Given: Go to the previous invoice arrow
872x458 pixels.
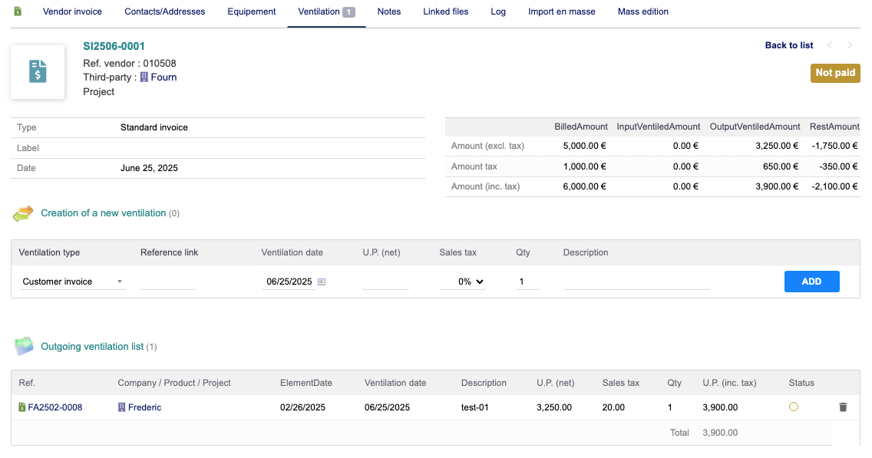Looking at the screenshot, I should pyautogui.click(x=830, y=45).
